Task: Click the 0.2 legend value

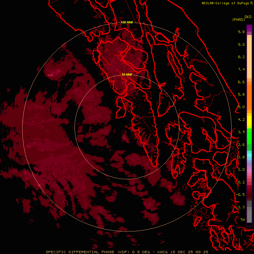Action: 241,182
